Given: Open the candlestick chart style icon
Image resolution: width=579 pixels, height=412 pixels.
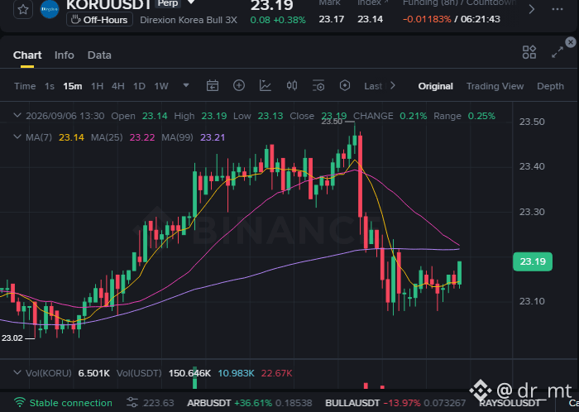Looking at the screenshot, I should 292,86.
